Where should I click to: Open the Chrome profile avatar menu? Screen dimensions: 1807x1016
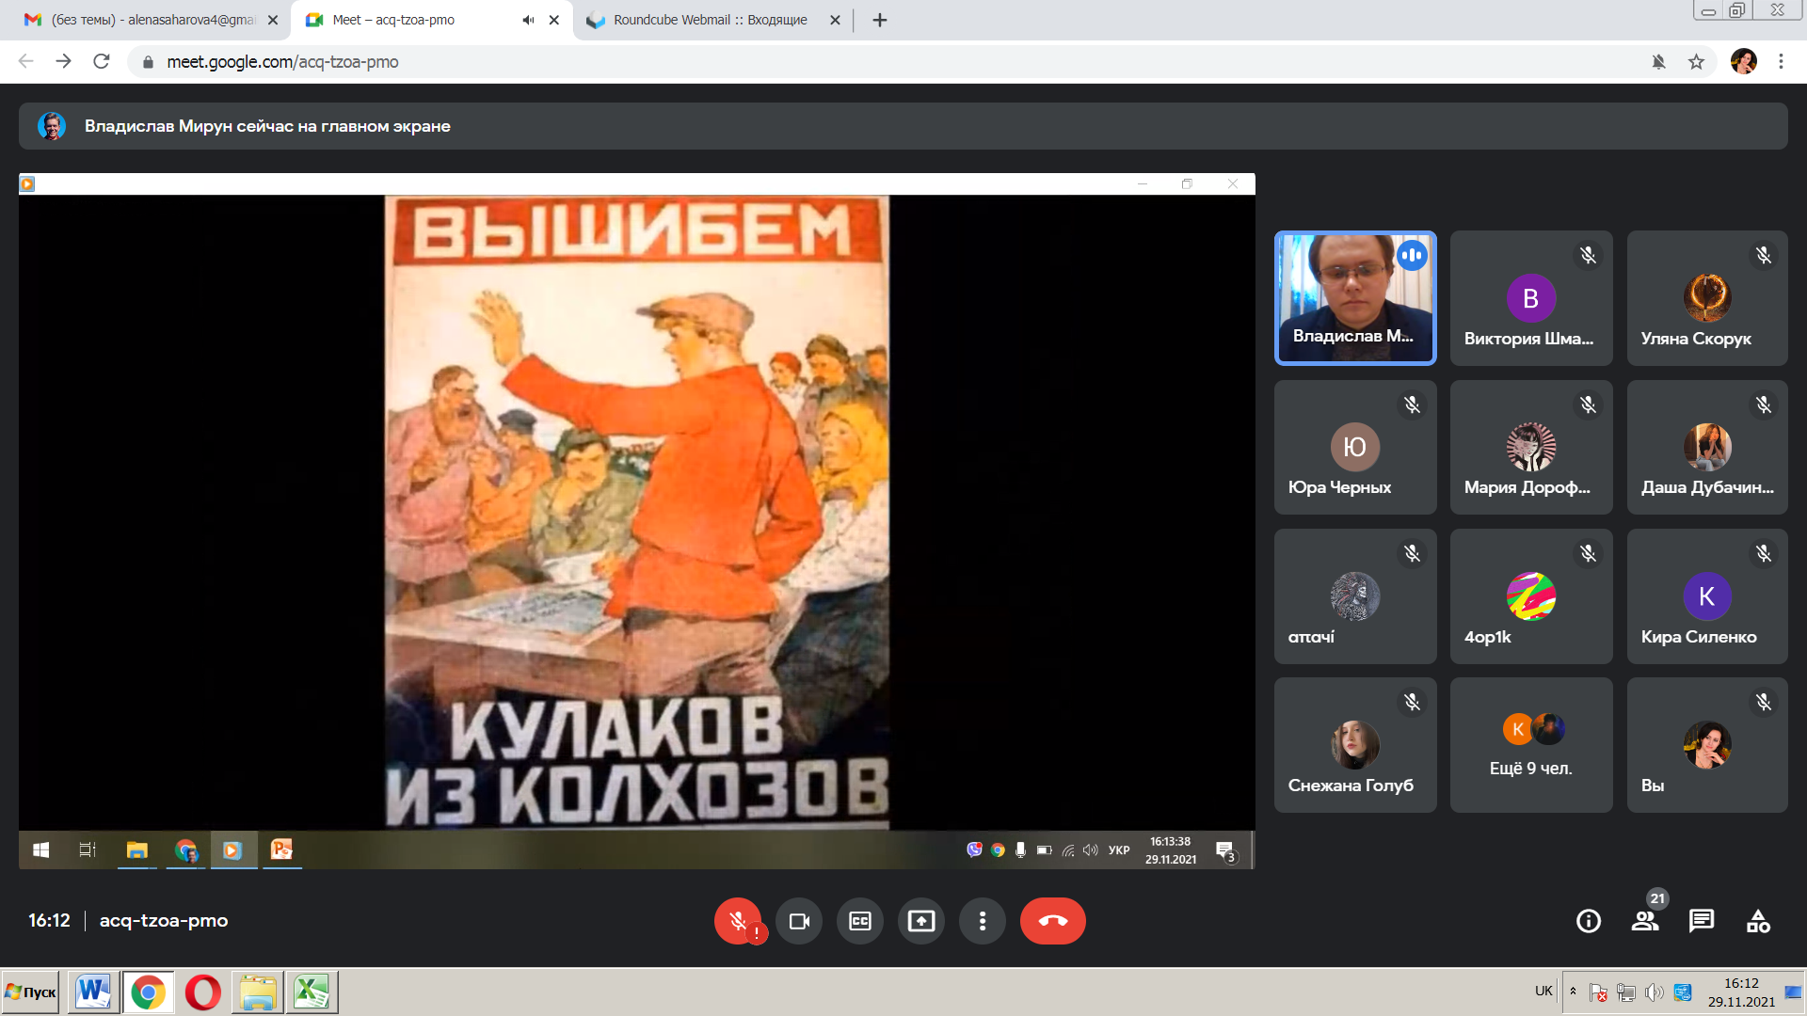click(x=1743, y=62)
